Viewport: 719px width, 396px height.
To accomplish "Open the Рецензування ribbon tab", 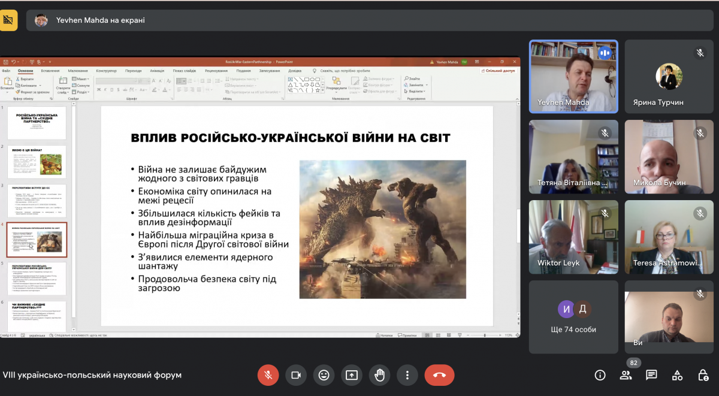I will click(x=216, y=71).
